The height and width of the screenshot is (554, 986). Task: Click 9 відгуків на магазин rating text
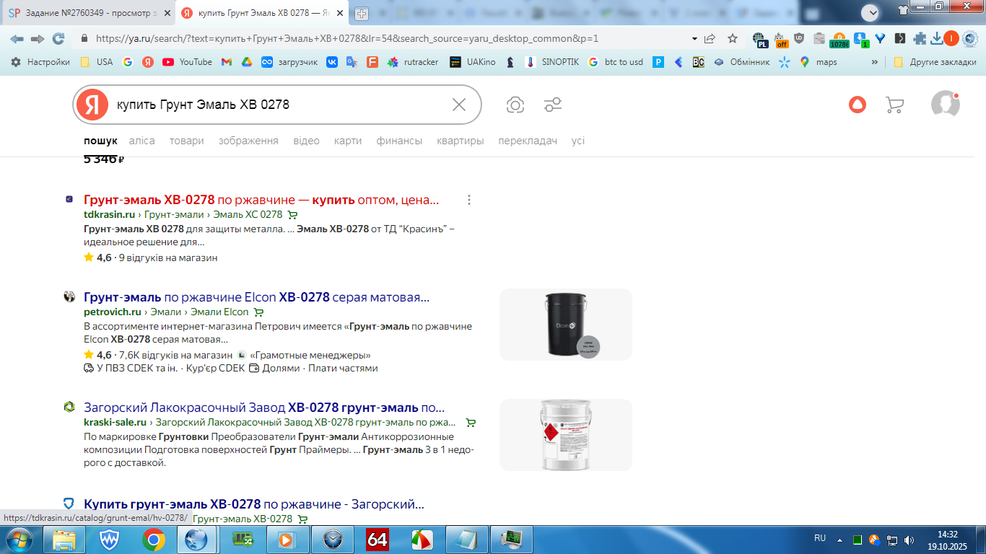click(168, 258)
